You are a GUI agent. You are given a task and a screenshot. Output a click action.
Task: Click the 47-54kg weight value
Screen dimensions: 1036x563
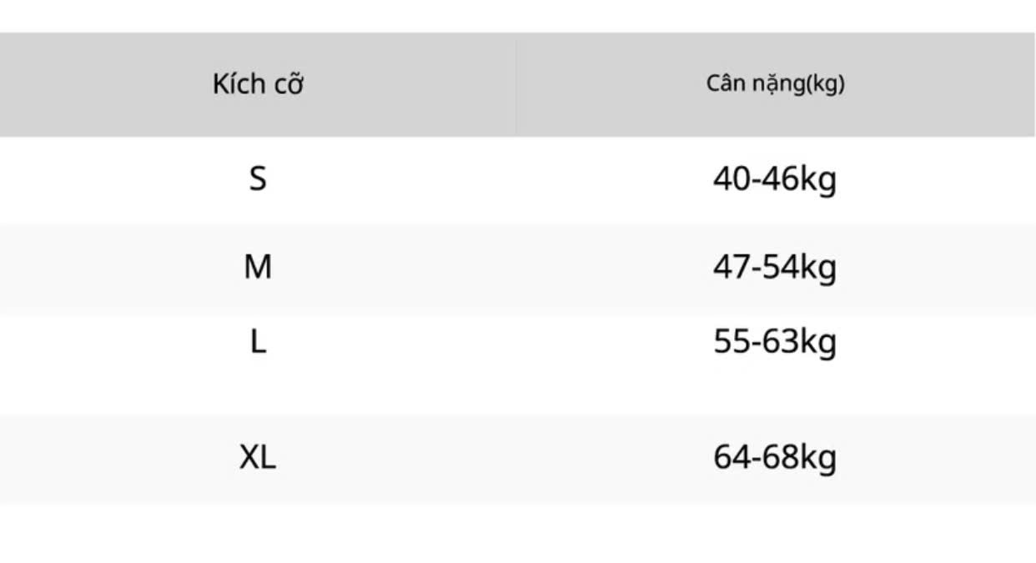click(775, 269)
